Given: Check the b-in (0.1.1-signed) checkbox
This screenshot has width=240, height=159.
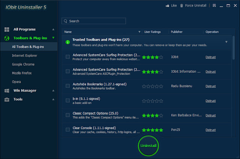Looking at the screenshot, I should click(x=67, y=100).
